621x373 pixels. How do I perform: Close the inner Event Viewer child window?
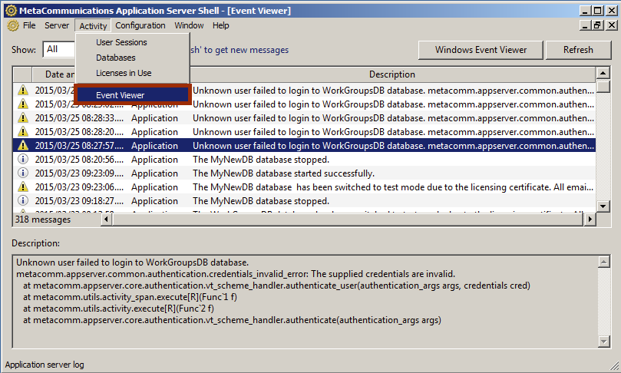[x=612, y=25]
